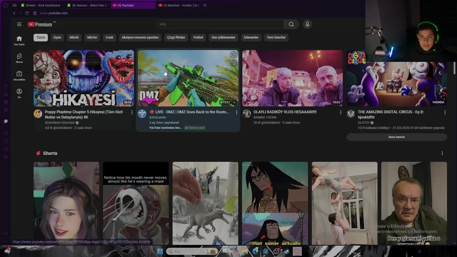Open the Siz profile section
Image resolution: width=457 pixels, height=257 pixels.
click(19, 94)
